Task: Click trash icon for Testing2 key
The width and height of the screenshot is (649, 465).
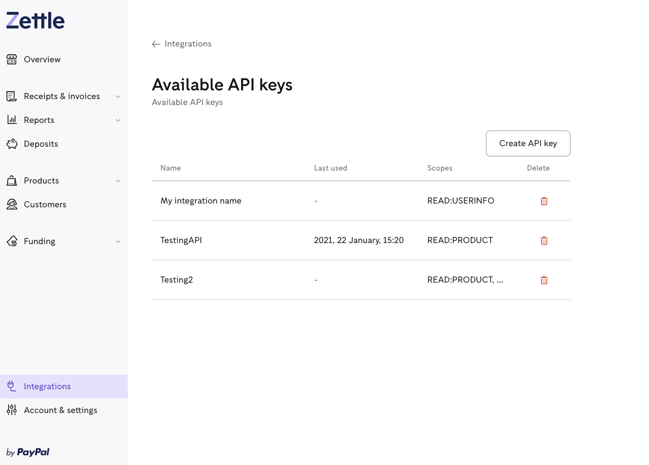Action: pos(544,280)
